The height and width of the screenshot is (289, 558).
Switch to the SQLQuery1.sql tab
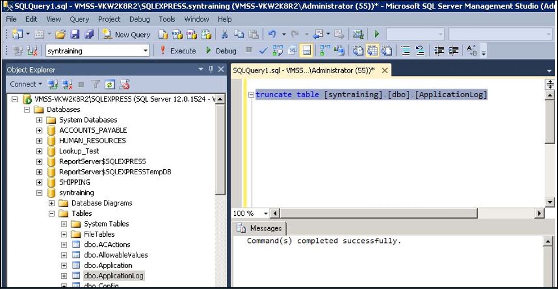coord(304,70)
